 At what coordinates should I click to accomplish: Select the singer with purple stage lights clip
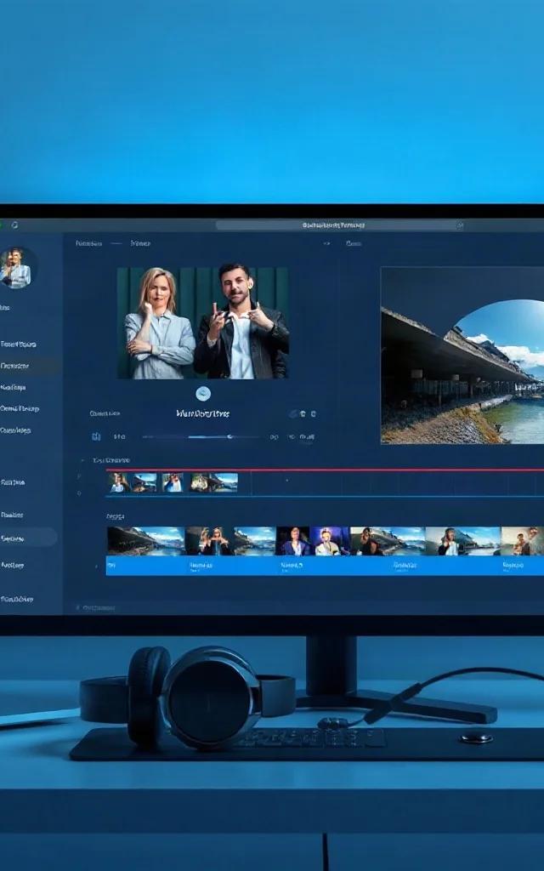330,541
